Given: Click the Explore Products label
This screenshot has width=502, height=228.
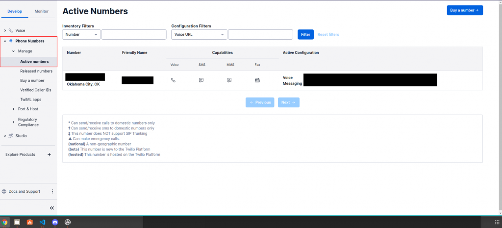Looking at the screenshot, I should [x=20, y=154].
